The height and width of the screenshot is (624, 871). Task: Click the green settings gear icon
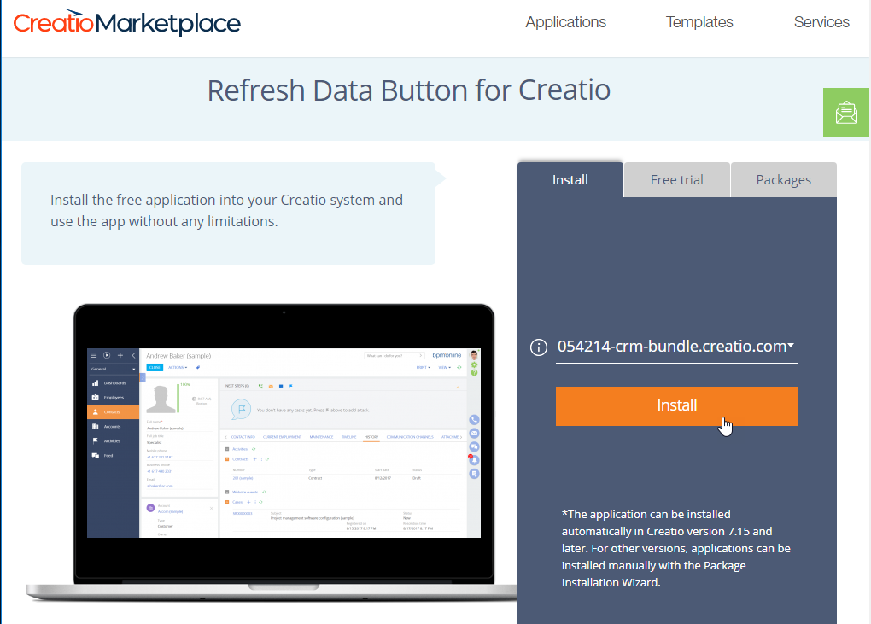pos(475,365)
